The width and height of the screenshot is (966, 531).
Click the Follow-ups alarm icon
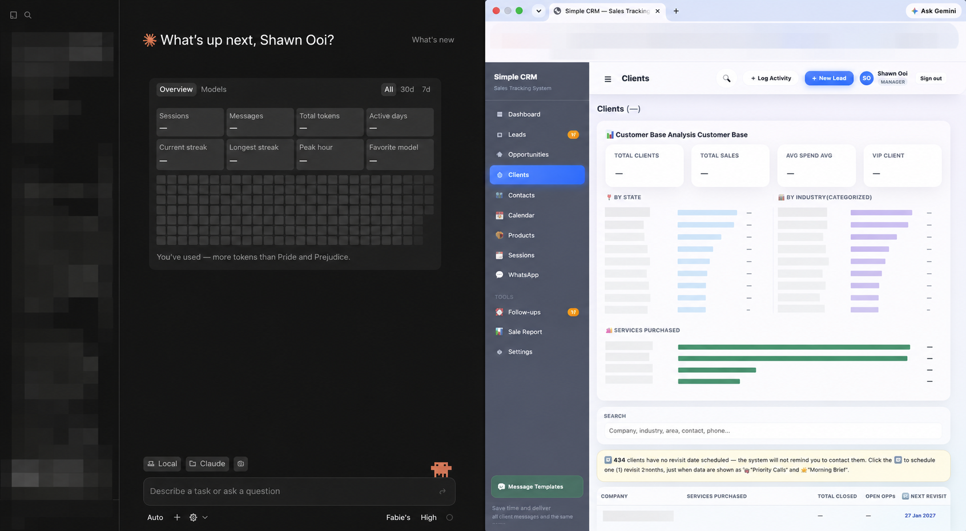[x=500, y=312]
